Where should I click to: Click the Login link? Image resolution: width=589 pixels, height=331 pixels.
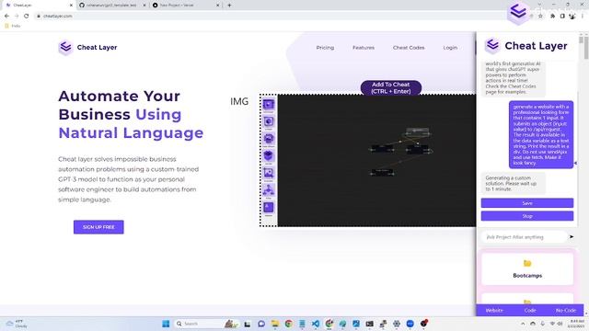point(450,48)
